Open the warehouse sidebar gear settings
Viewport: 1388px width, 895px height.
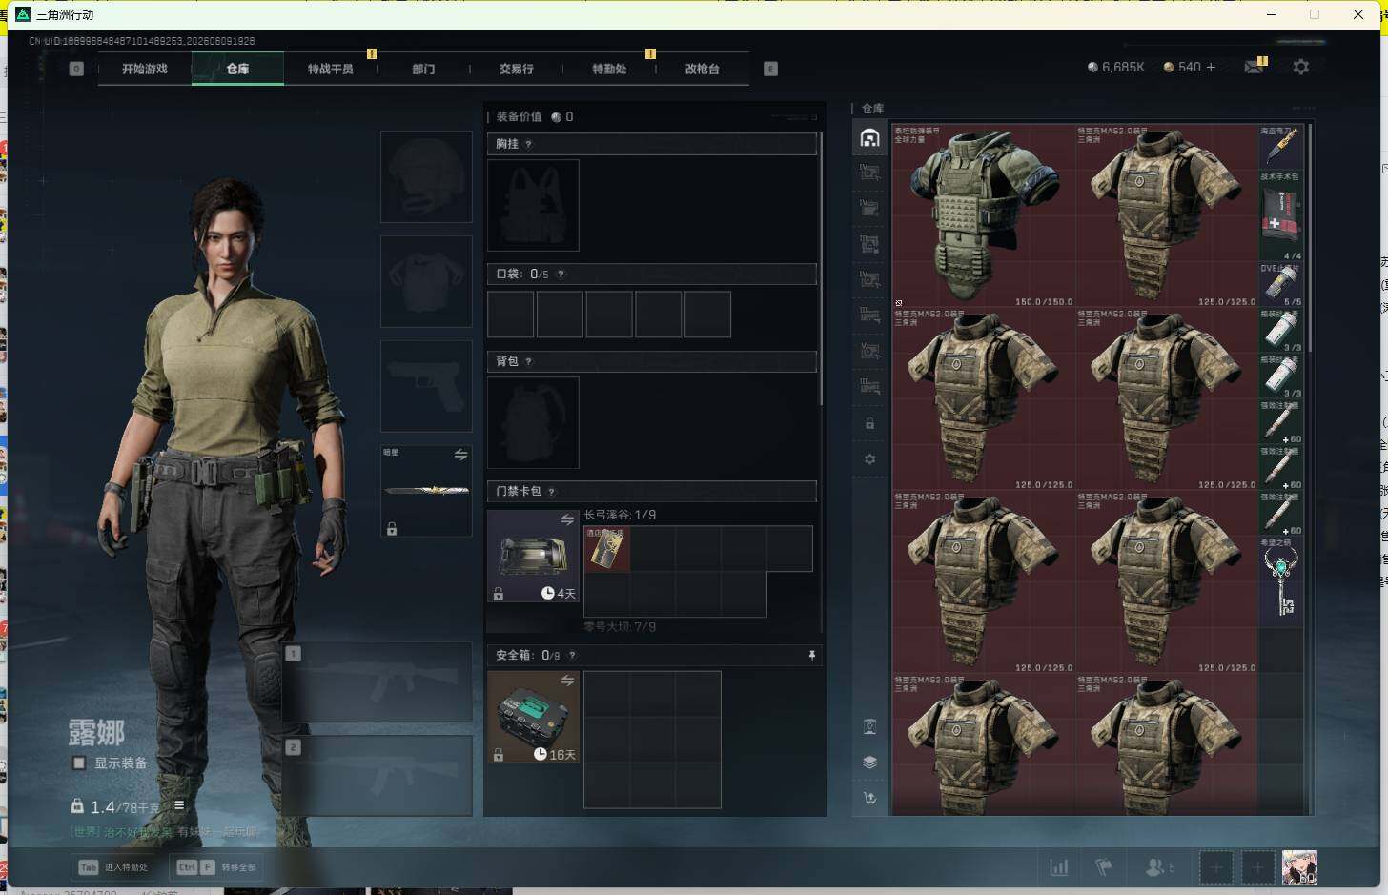(x=869, y=458)
